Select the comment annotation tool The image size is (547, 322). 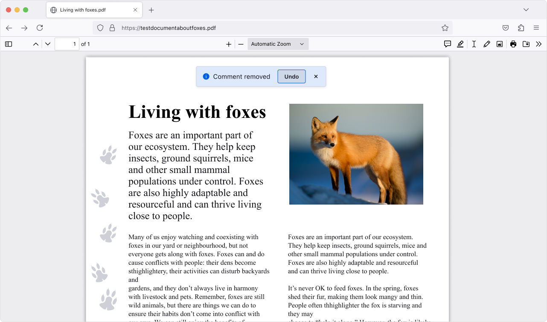(x=448, y=44)
